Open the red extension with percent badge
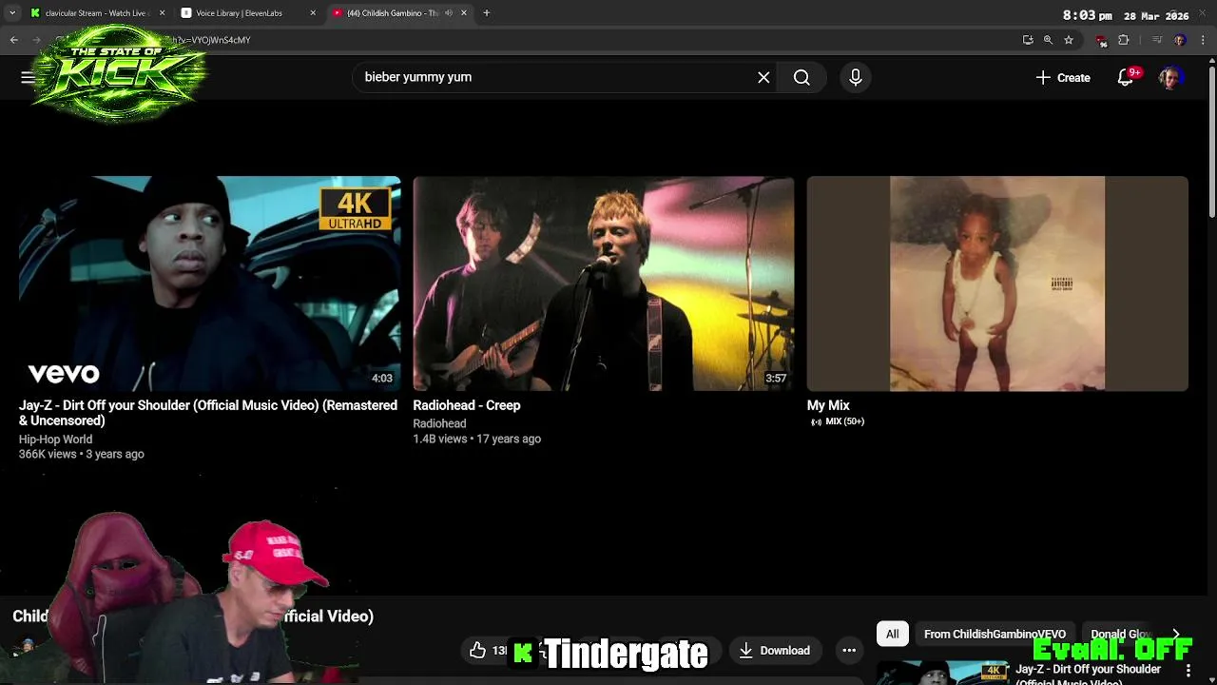The height and width of the screenshot is (685, 1217). (1101, 40)
